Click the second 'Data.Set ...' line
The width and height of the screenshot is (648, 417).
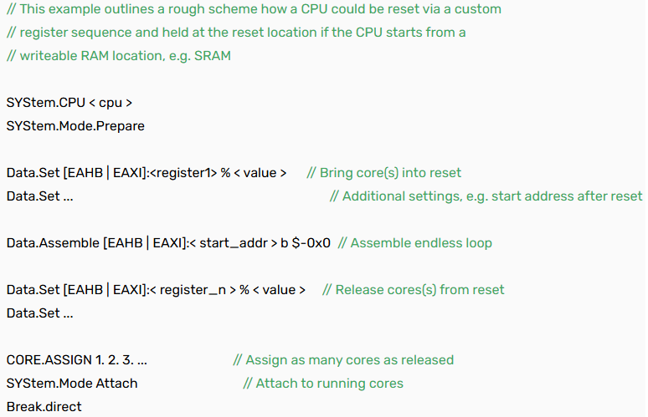(39, 313)
